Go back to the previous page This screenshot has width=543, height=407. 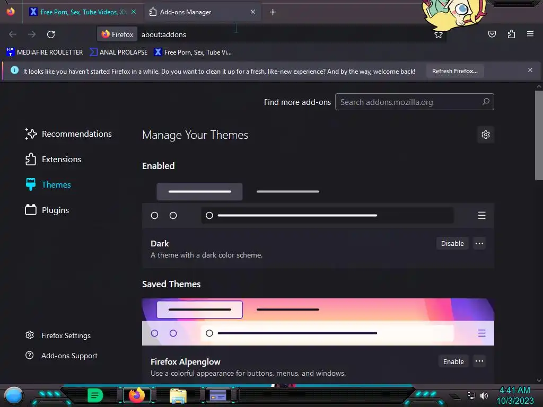point(13,34)
